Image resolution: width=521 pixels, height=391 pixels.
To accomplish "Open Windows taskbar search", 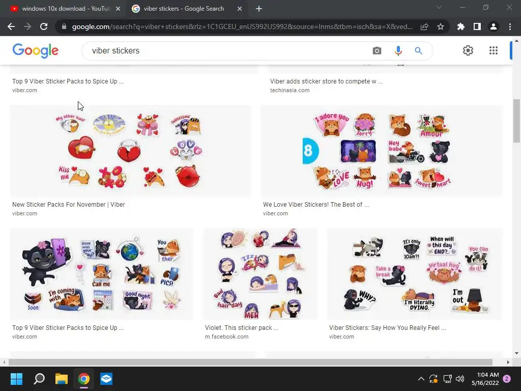I will point(39,379).
